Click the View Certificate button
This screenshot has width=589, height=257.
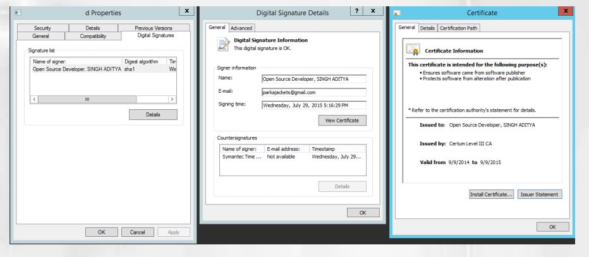coord(342,121)
